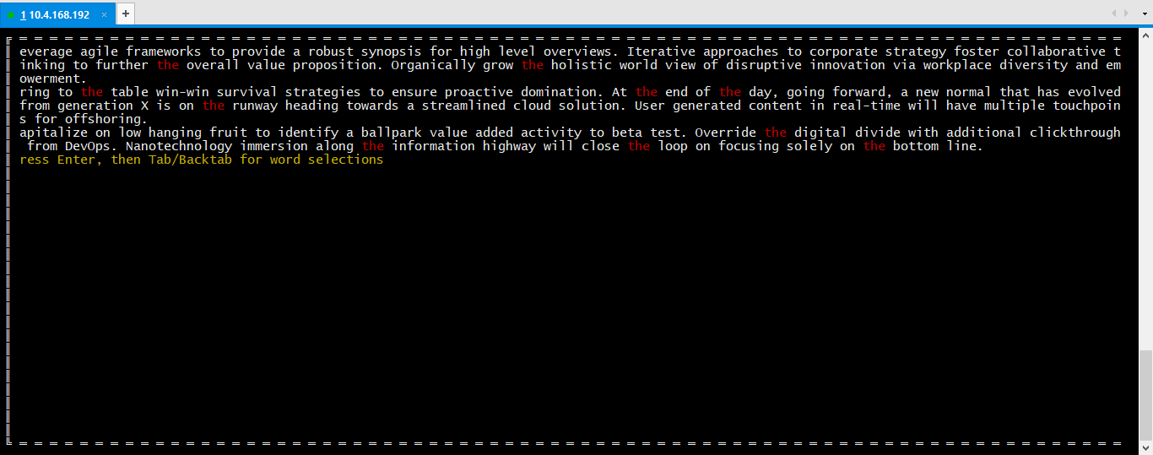Click the green connection status dot on tab
The width and height of the screenshot is (1153, 455).
[11, 14]
